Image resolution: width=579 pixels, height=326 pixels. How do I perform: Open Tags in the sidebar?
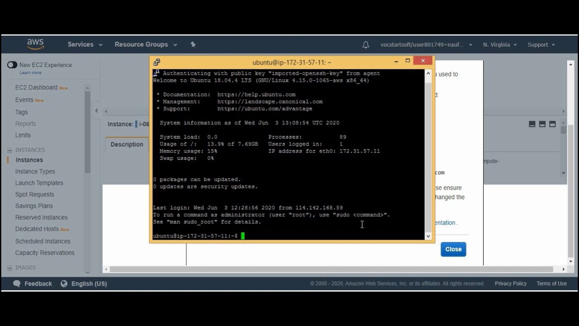pyautogui.click(x=21, y=112)
